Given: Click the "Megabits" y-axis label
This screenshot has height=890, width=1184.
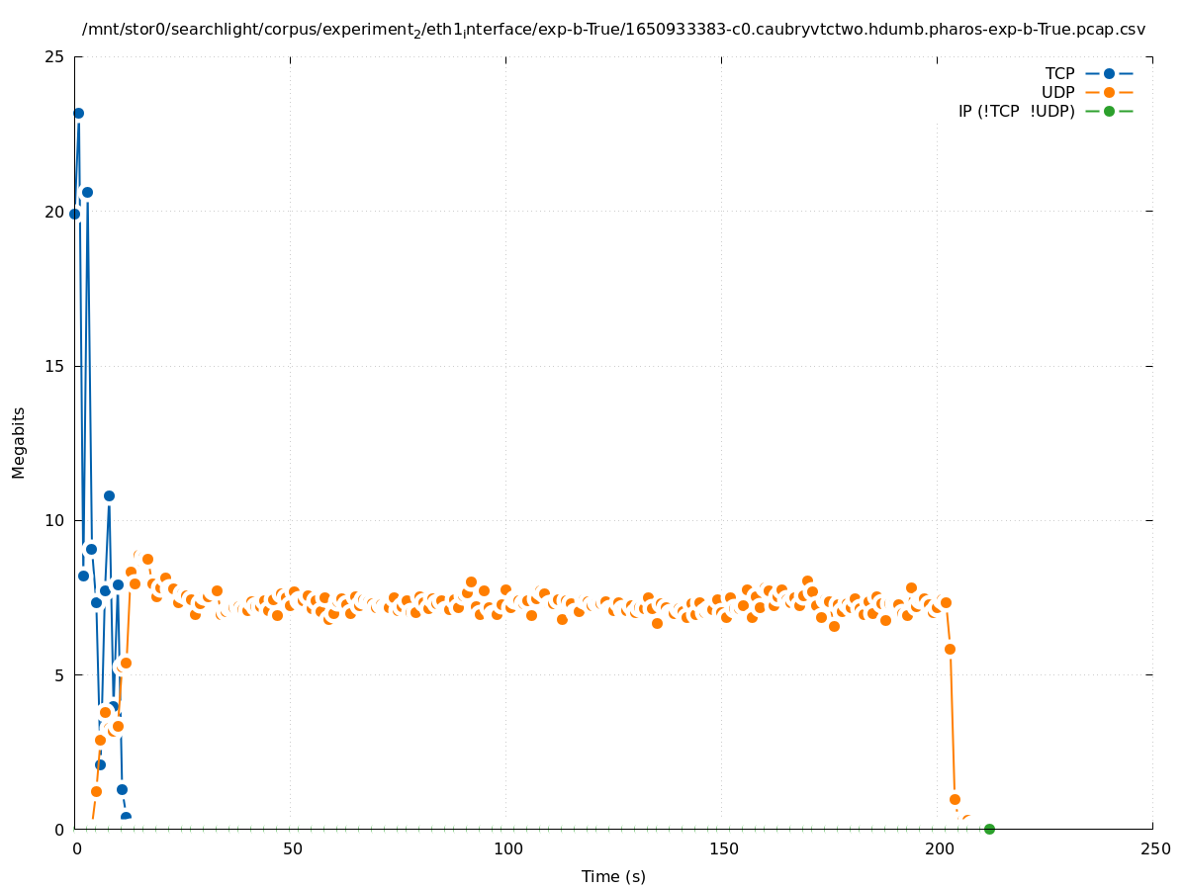Looking at the screenshot, I should 19,442.
